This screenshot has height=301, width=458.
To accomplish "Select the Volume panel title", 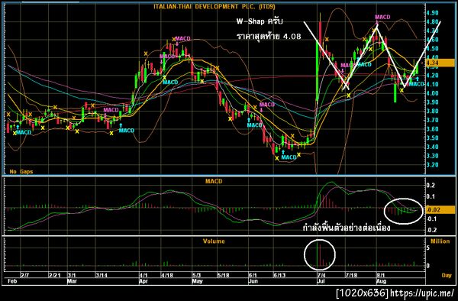I will pos(214,241).
